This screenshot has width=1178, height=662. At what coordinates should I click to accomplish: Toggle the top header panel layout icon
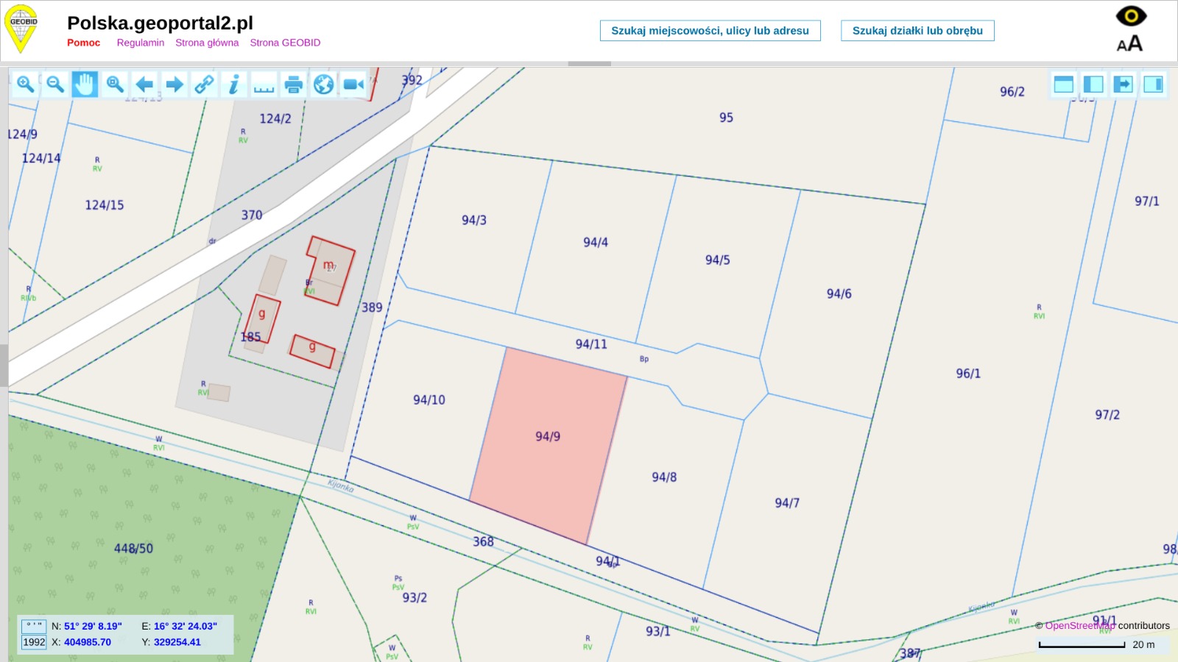click(1063, 85)
